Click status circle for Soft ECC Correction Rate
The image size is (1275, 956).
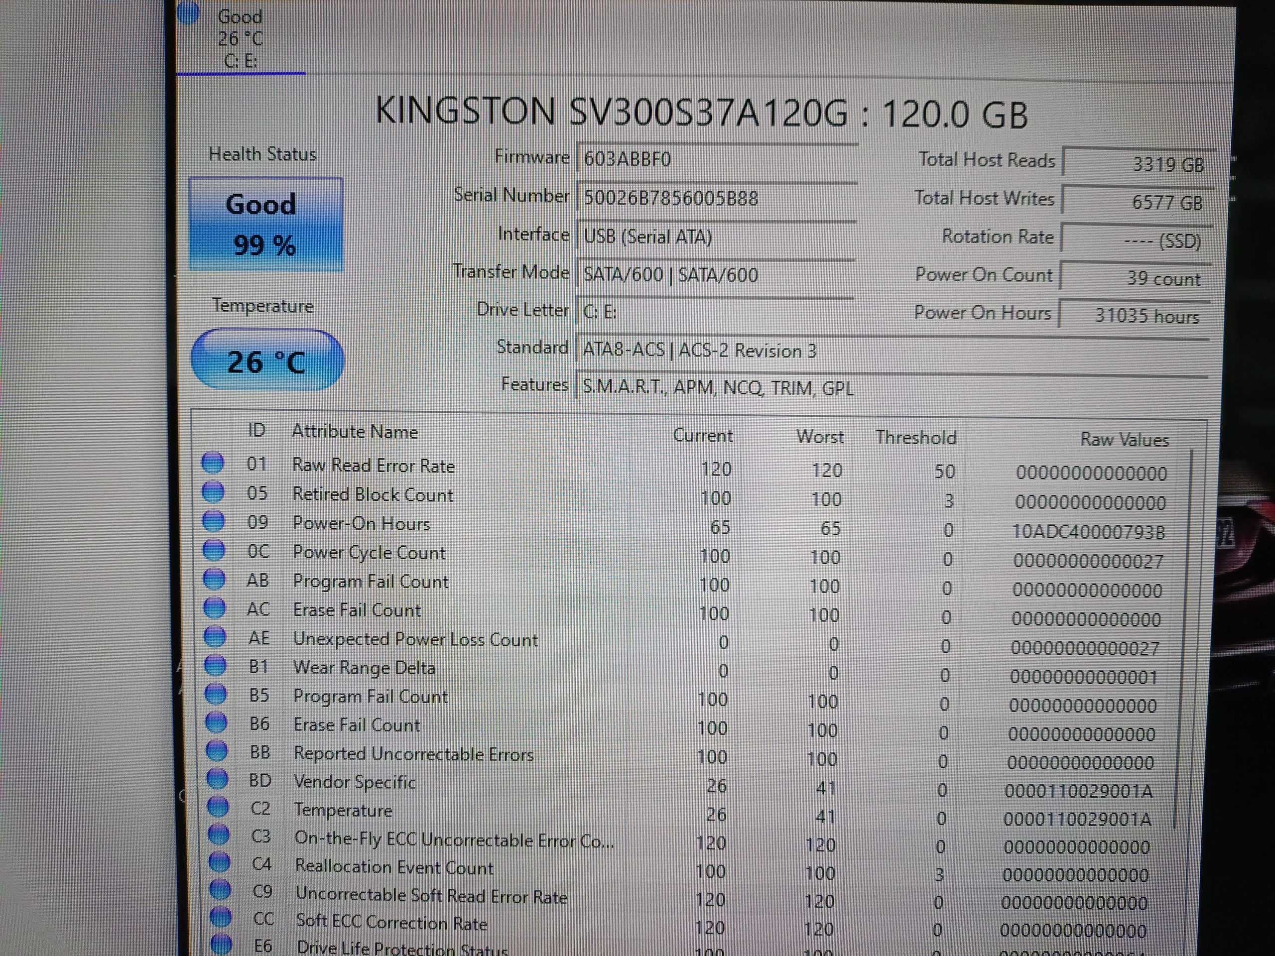pyautogui.click(x=221, y=917)
